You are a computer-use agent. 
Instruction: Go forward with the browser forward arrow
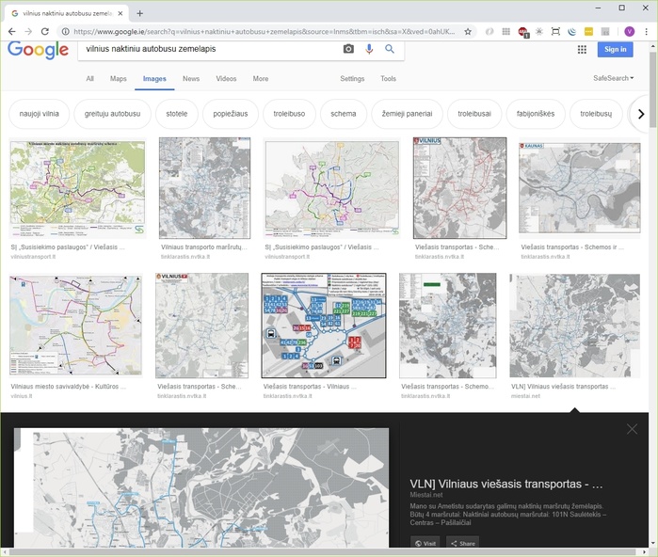tap(28, 31)
